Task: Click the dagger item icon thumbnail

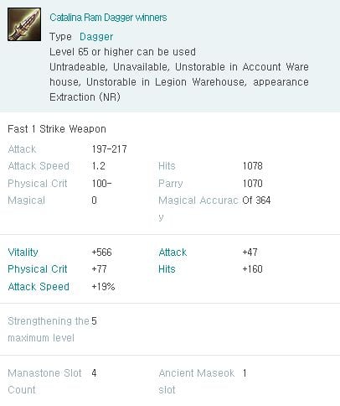Action: pyautogui.click(x=24, y=24)
